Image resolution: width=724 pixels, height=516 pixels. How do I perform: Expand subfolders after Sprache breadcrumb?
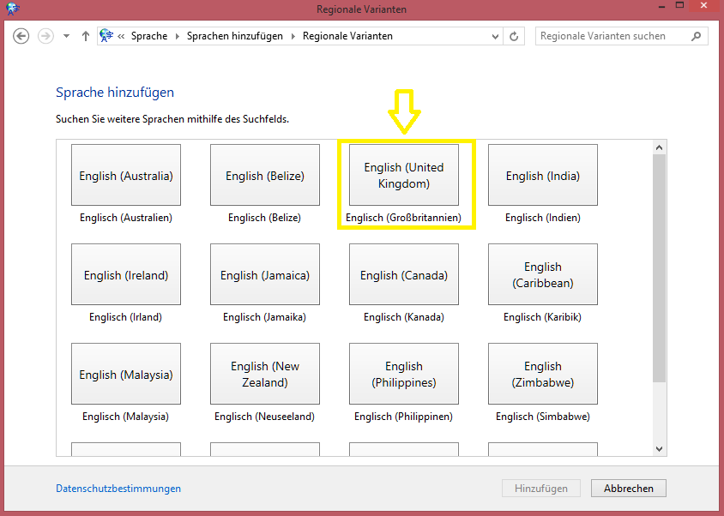178,36
